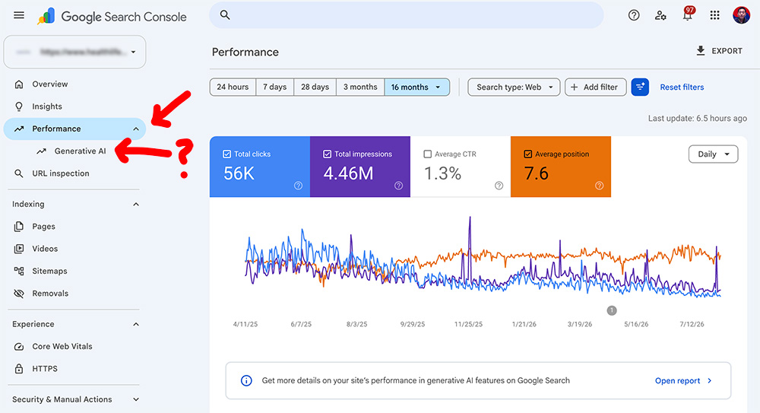
Task: Click the info icon in generative AI banner
Action: 246,380
